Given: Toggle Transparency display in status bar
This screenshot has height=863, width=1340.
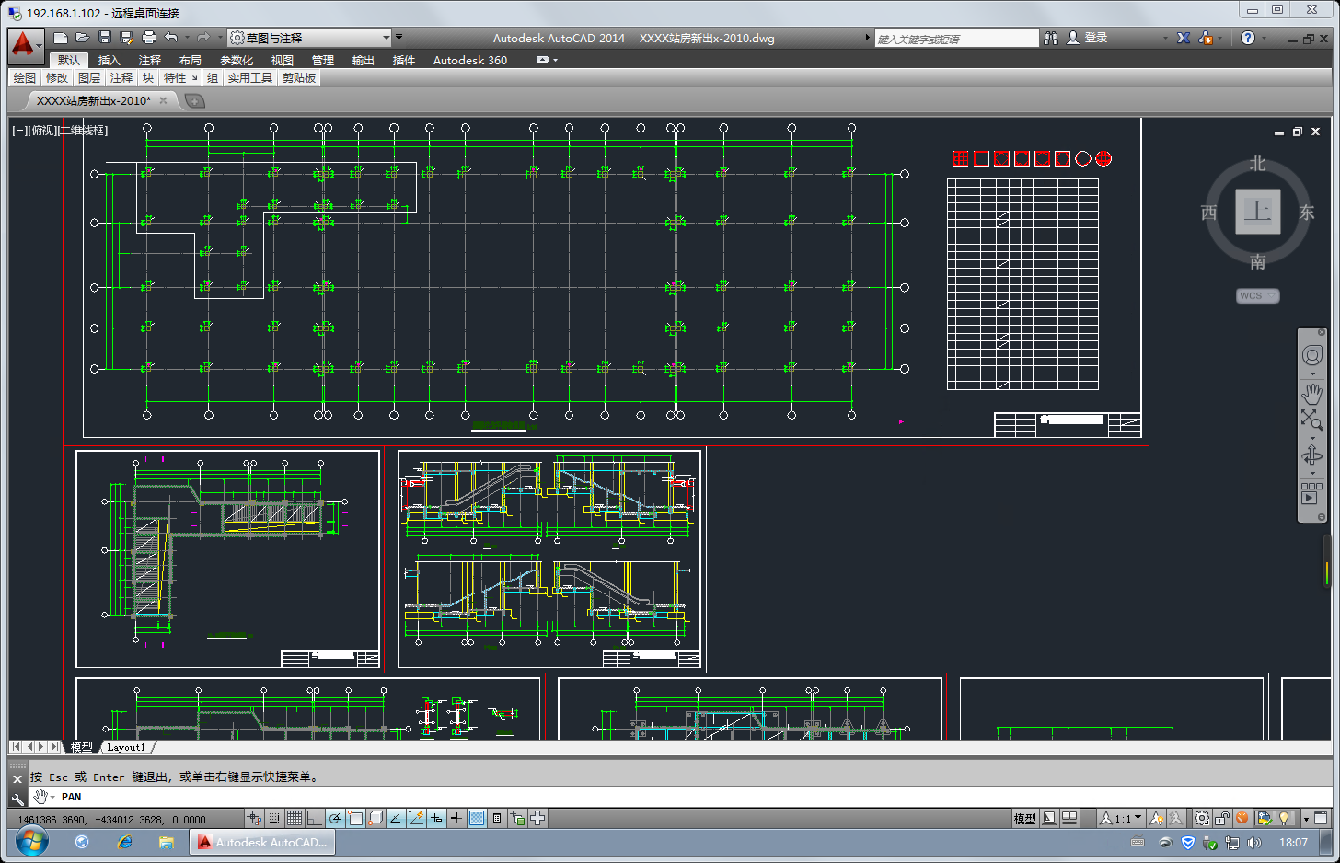Looking at the screenshot, I should (477, 818).
